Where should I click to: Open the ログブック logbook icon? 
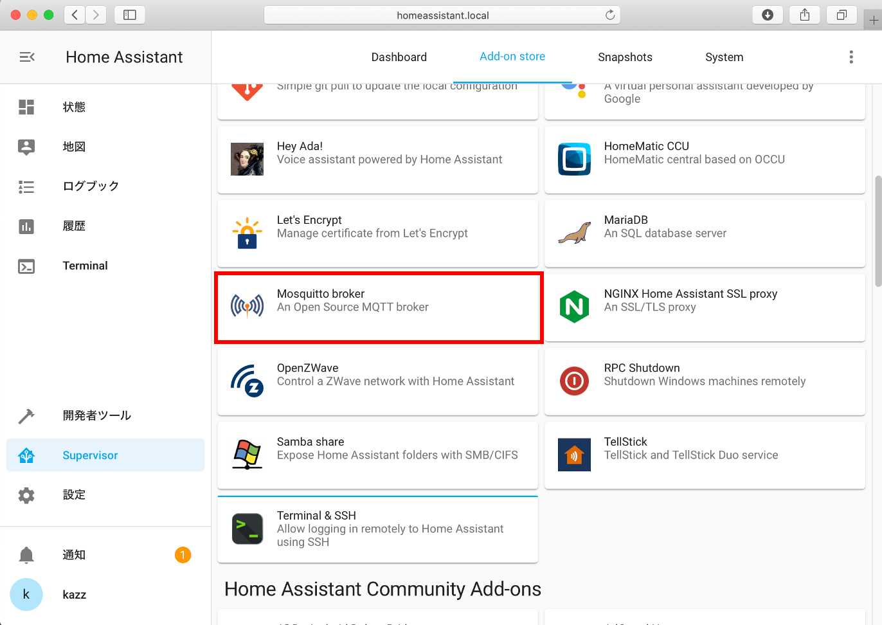tap(26, 186)
